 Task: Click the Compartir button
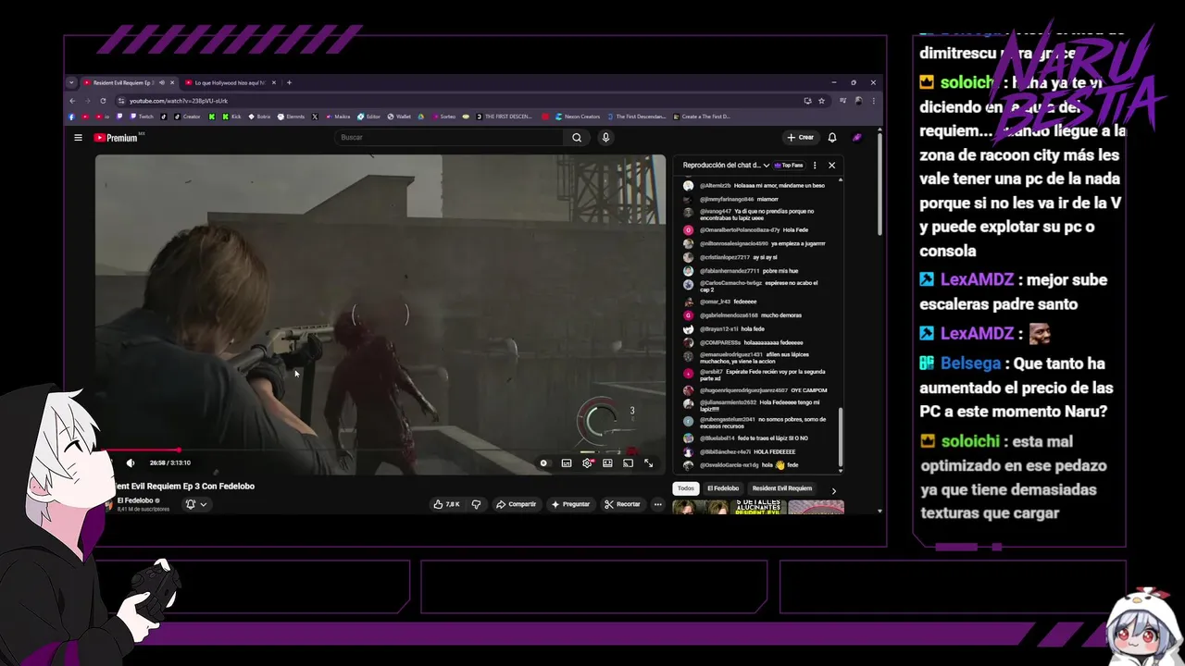(516, 504)
